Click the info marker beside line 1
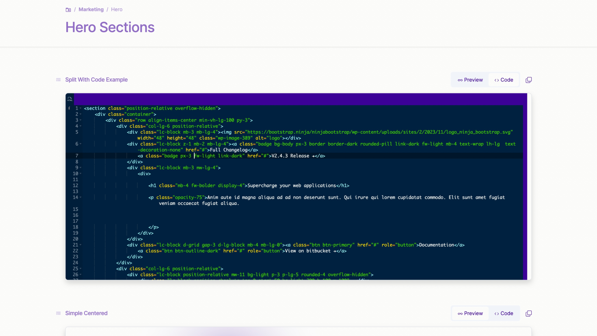597x336 pixels. click(69, 108)
